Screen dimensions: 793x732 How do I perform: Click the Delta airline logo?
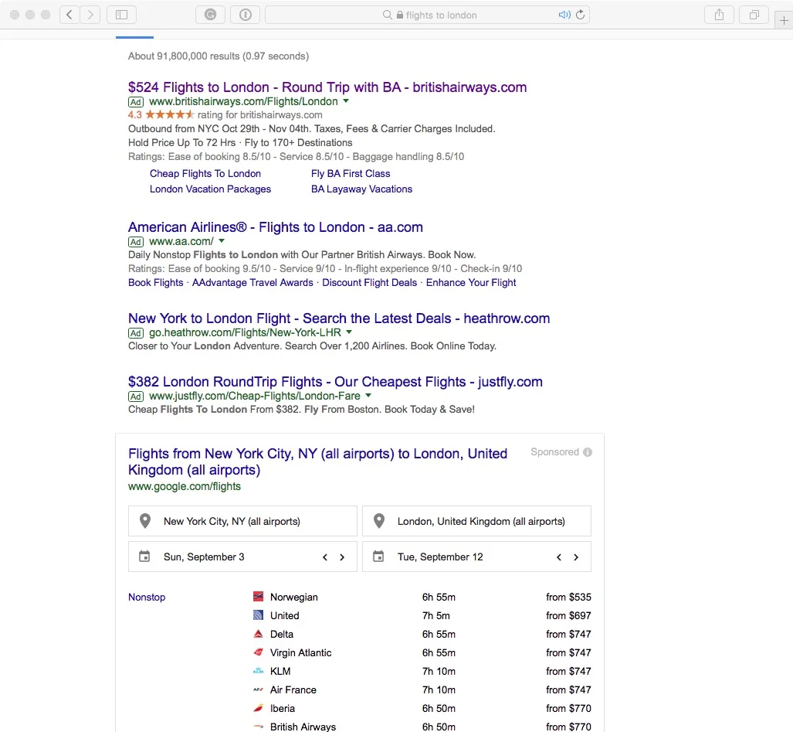[259, 634]
